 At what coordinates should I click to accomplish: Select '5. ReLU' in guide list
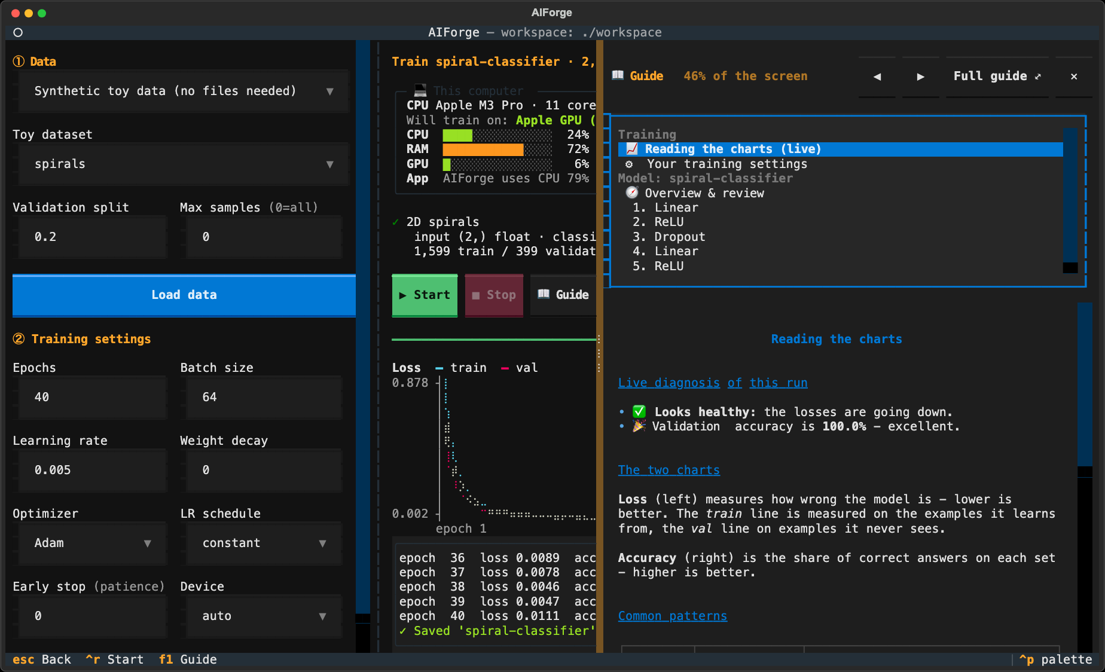840,266
